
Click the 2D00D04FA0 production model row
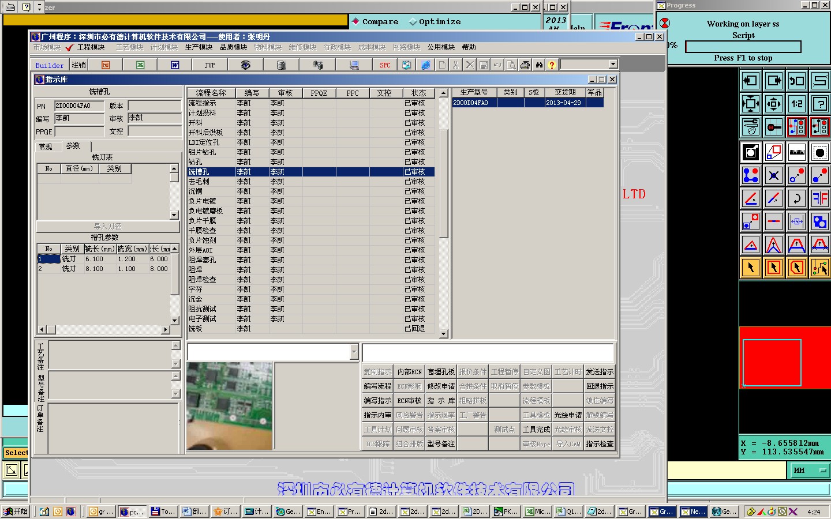[527, 103]
